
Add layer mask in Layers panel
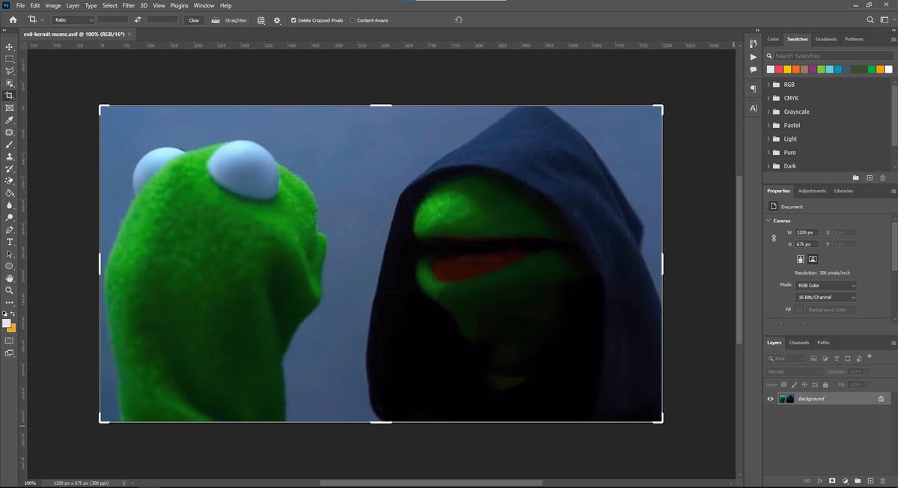click(x=832, y=481)
